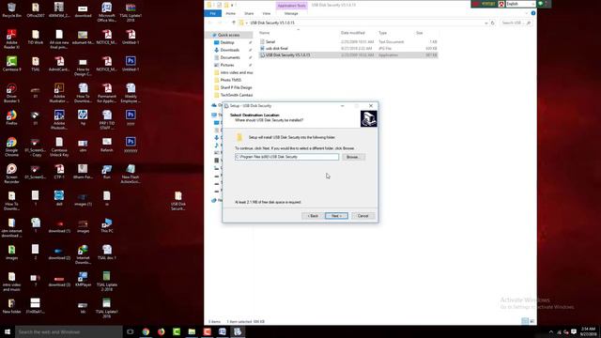
Task: Show hidden system tray icons
Action: (x=551, y=331)
